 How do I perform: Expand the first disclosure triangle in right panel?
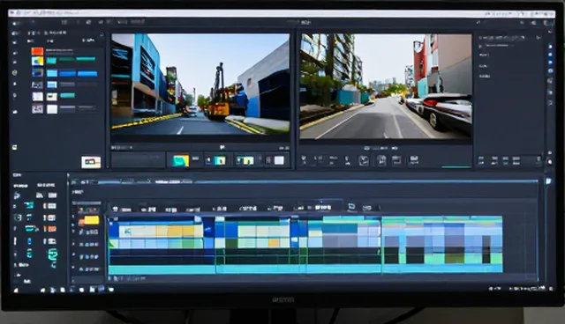480,47
